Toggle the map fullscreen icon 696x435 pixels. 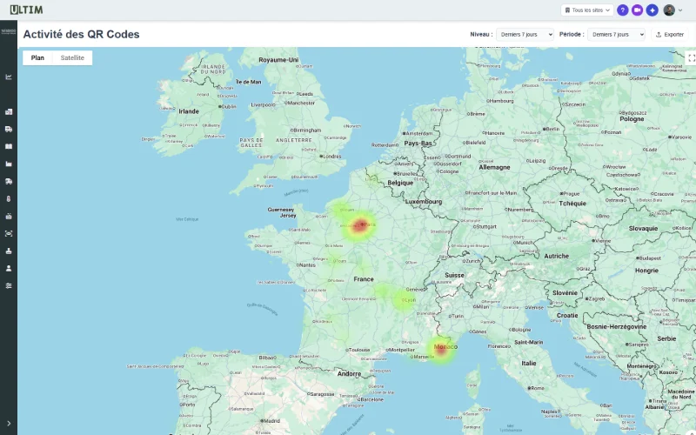[x=691, y=57]
